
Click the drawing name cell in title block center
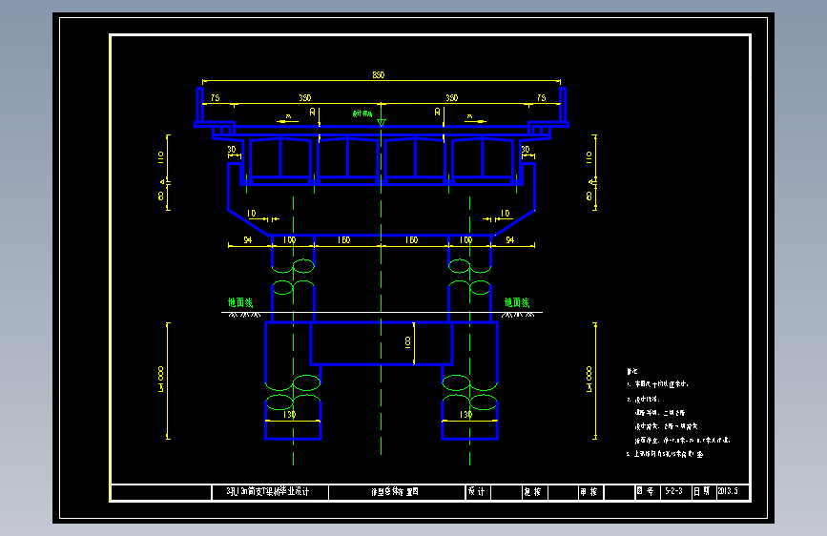397,492
